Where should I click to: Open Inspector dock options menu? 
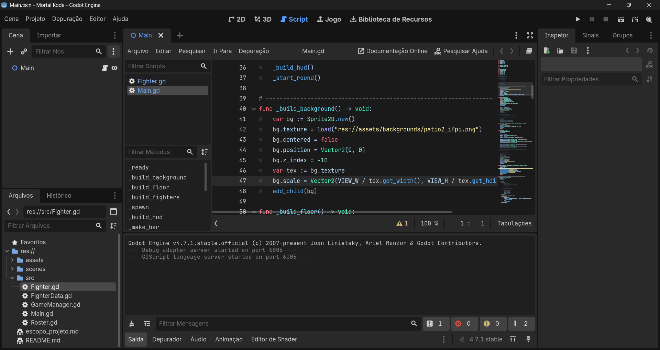point(651,35)
